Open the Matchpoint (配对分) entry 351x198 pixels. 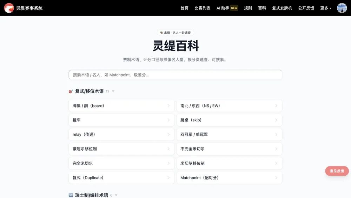click(x=229, y=178)
